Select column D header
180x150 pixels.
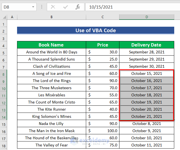146,17
